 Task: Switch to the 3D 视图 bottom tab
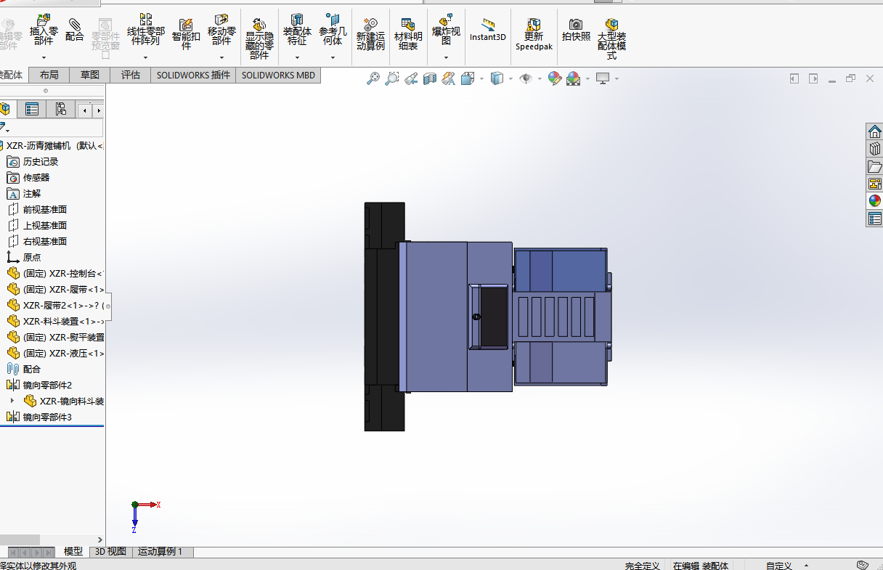click(110, 552)
